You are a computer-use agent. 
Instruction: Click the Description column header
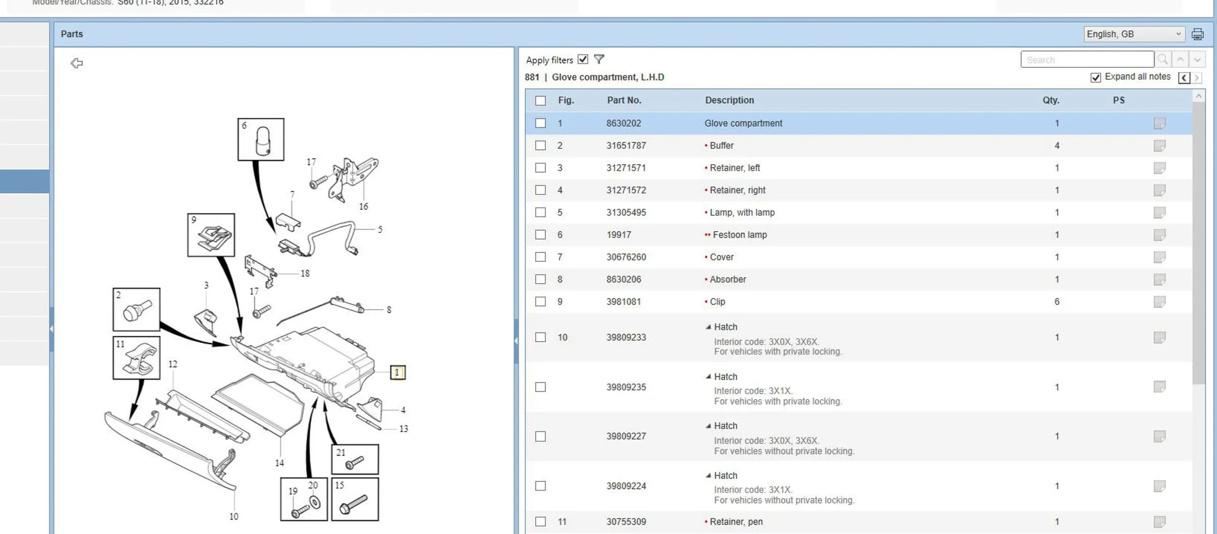pyautogui.click(x=729, y=100)
